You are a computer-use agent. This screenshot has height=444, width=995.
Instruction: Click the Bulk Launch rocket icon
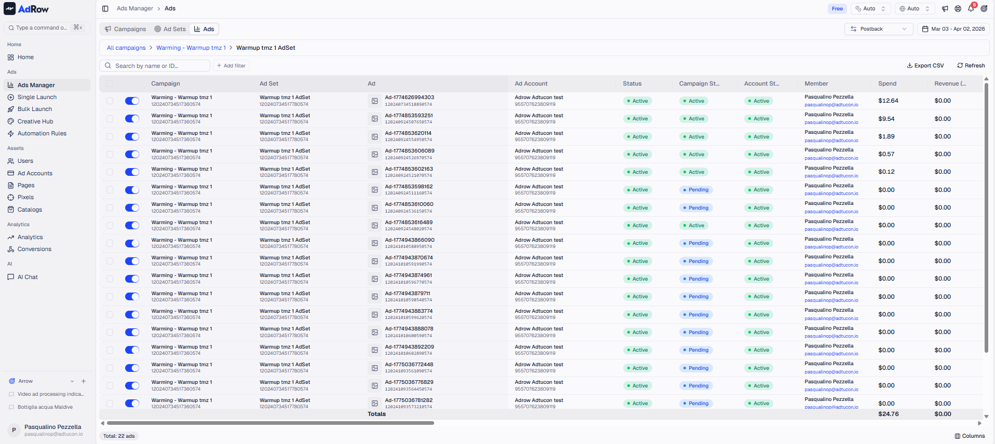pos(11,109)
